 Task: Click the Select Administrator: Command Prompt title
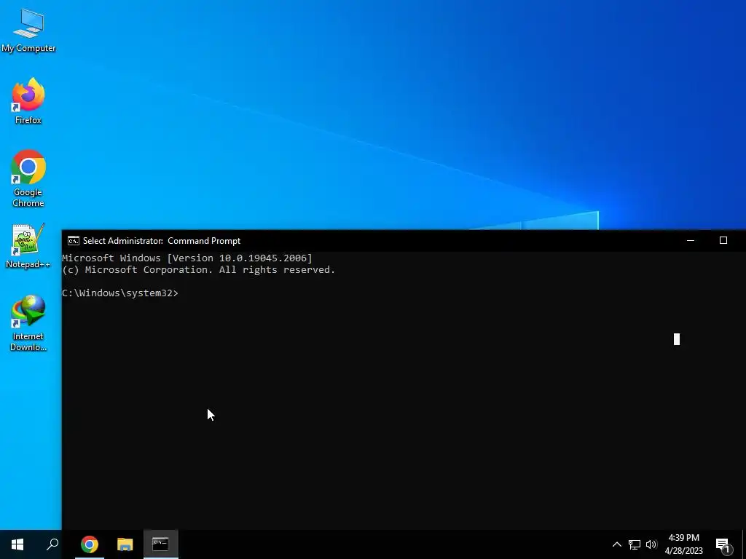[x=162, y=241]
